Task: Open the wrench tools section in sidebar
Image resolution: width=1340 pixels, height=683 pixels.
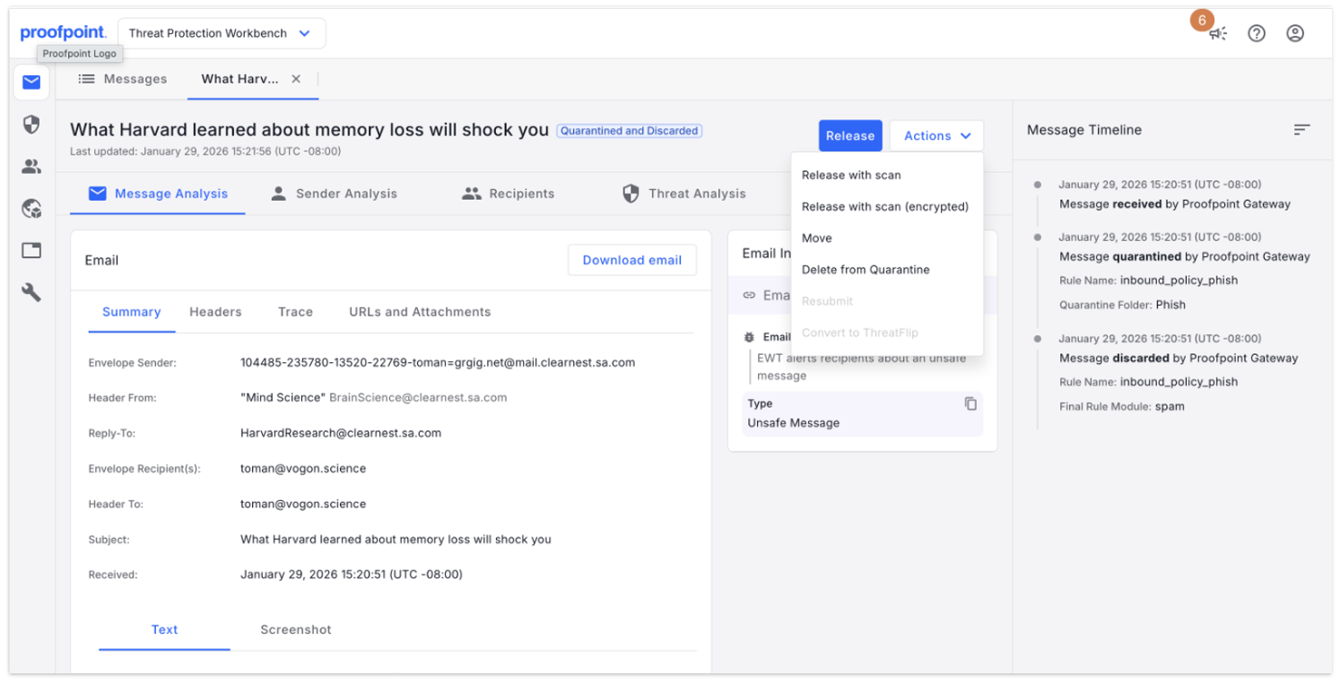Action: tap(30, 291)
